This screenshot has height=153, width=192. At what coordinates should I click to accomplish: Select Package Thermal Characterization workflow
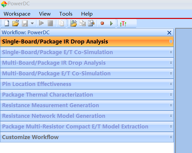pos(87,95)
